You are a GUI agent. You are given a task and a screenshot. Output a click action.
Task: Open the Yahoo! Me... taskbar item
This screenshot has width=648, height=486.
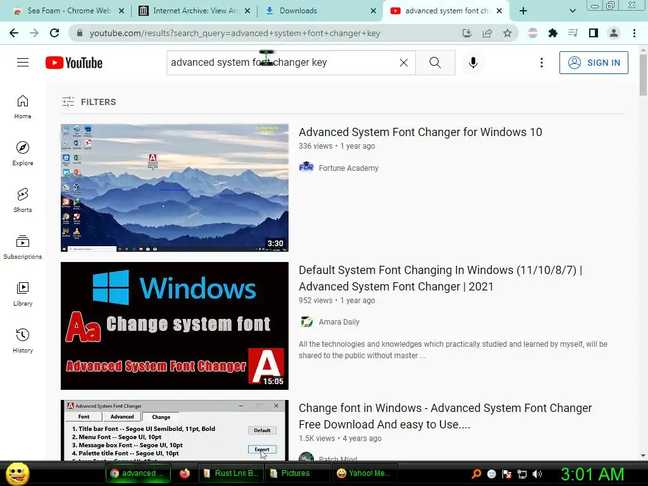point(364,473)
